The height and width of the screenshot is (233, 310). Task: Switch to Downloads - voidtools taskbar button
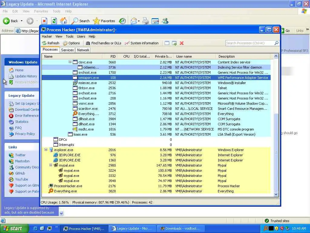coord(180,229)
